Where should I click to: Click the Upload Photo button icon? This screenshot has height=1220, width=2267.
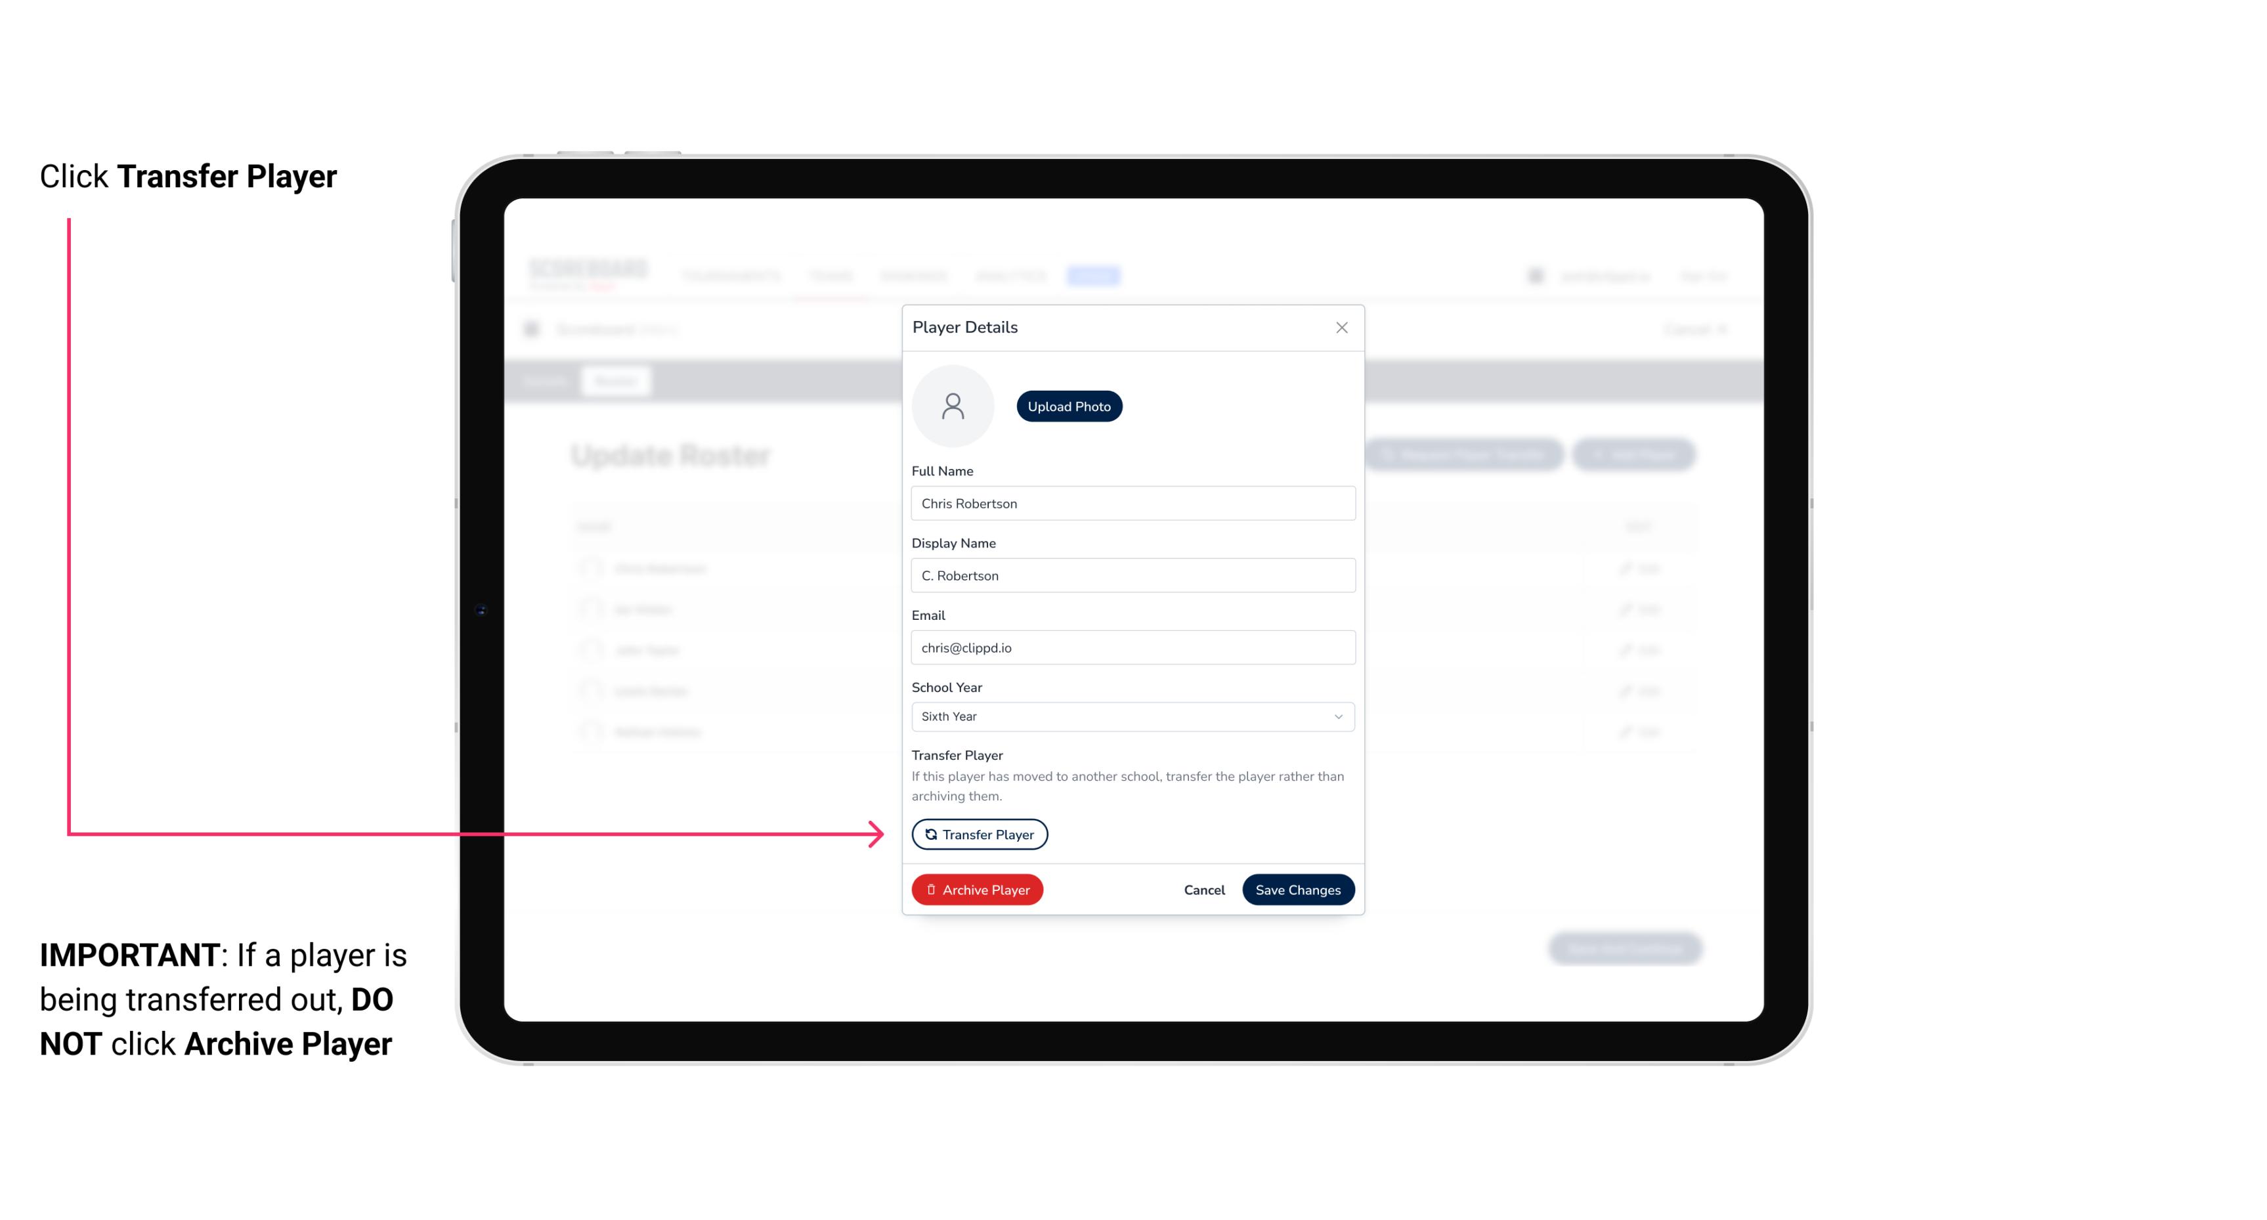(1068, 407)
